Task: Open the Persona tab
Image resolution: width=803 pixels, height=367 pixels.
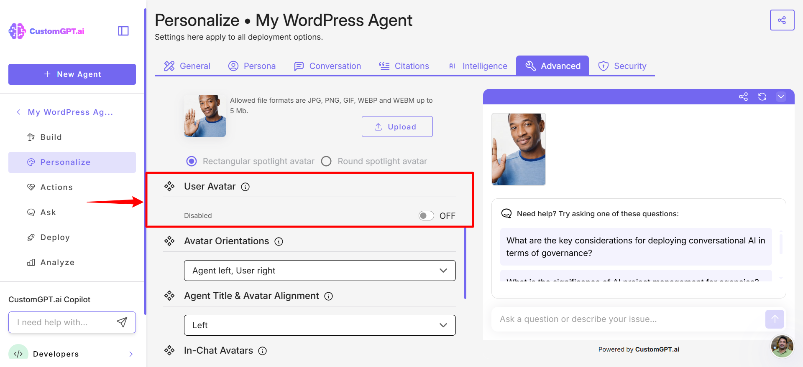Action: click(x=252, y=66)
